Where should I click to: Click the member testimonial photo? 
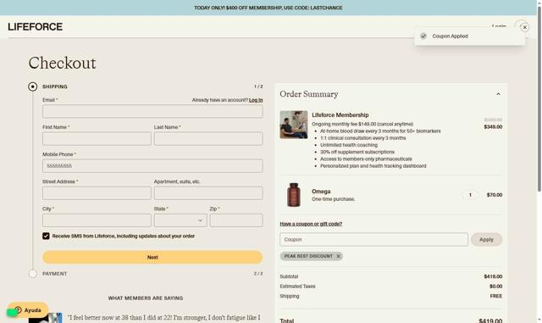tap(45, 318)
